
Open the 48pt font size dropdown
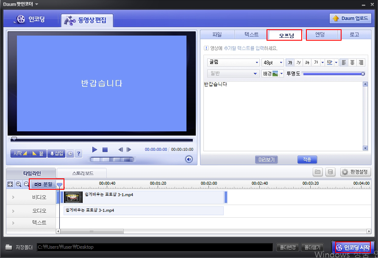click(272, 62)
